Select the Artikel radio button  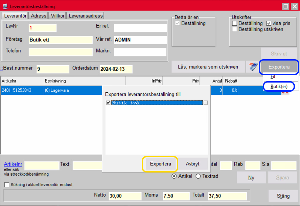click(174, 176)
